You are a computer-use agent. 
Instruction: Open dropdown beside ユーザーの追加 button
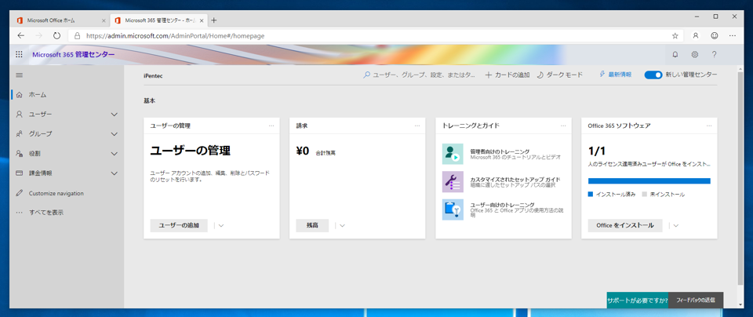point(221,226)
